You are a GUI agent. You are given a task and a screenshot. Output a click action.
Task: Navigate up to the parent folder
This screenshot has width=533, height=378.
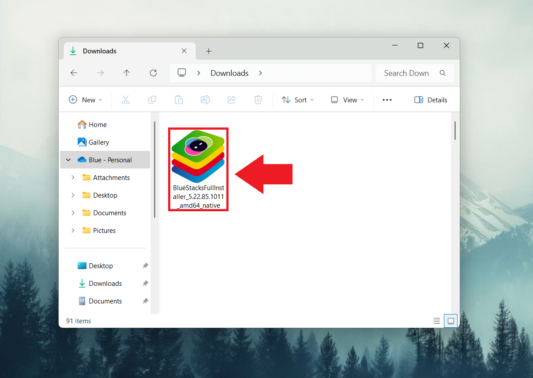pos(127,73)
